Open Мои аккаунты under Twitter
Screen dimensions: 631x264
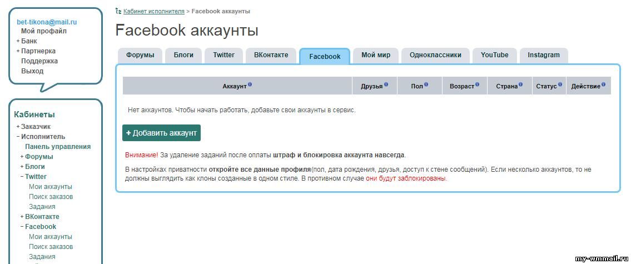(x=50, y=187)
